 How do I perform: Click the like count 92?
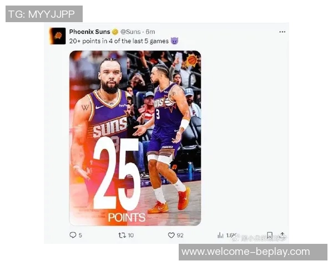point(180,235)
